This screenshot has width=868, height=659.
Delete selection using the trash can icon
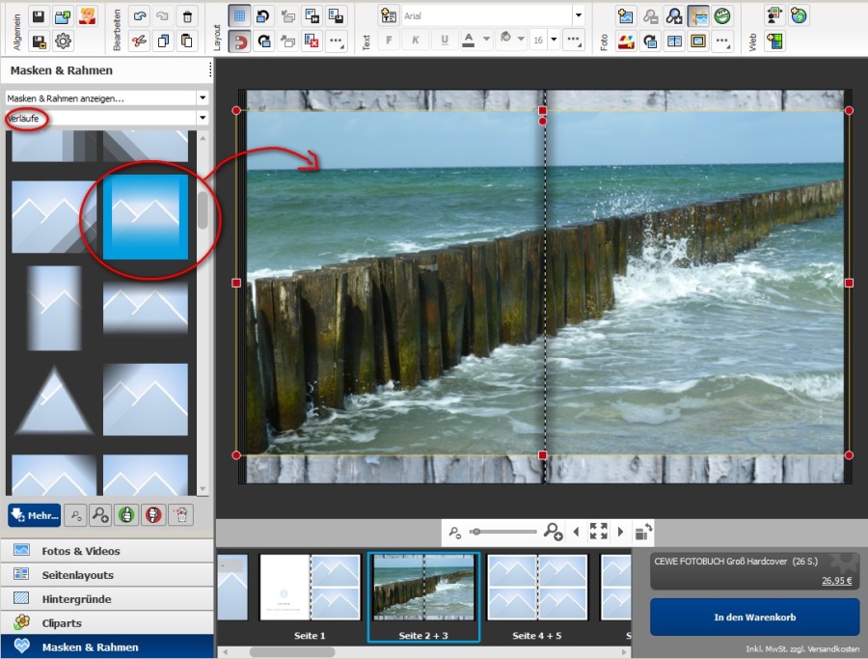point(188,16)
